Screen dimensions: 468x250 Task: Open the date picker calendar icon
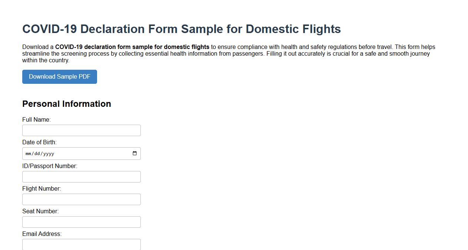tap(134, 153)
